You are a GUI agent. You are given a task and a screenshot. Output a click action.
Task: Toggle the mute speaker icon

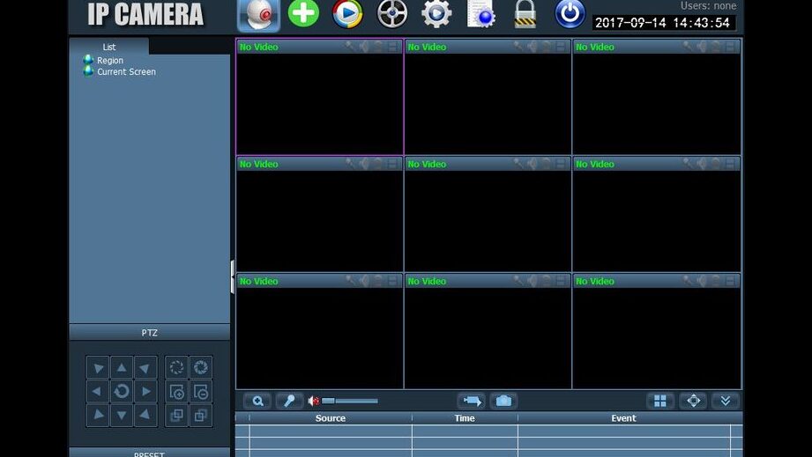(314, 402)
